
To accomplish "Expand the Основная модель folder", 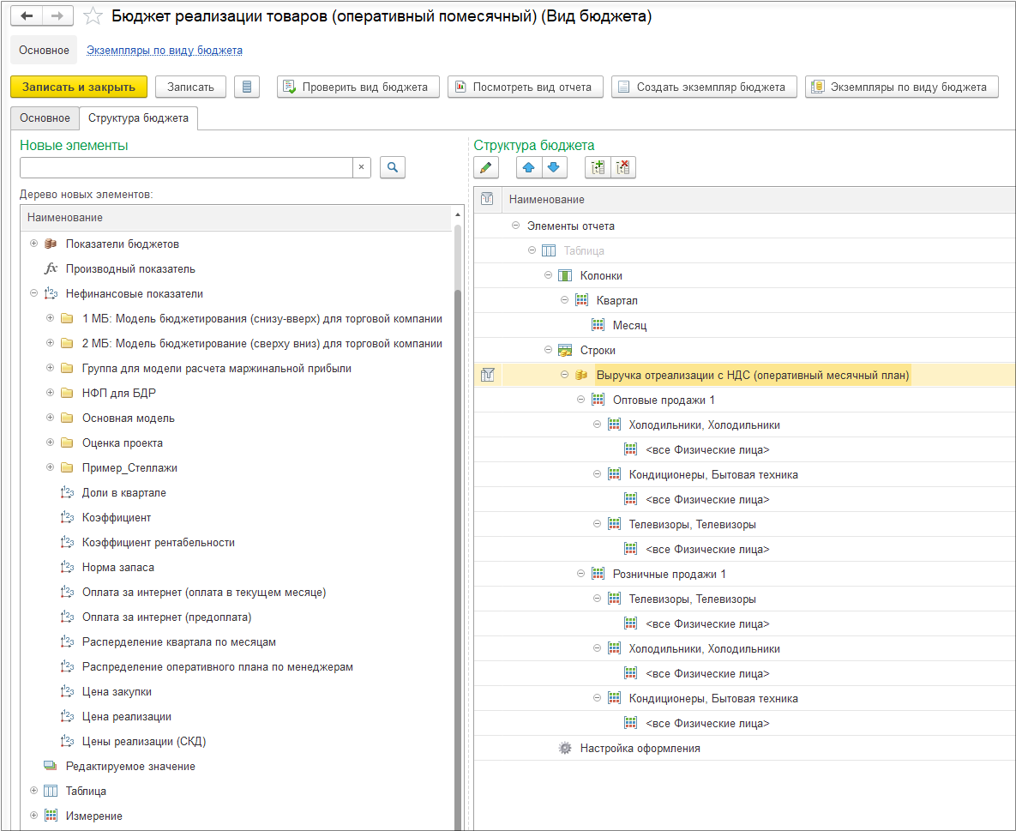I will click(51, 419).
